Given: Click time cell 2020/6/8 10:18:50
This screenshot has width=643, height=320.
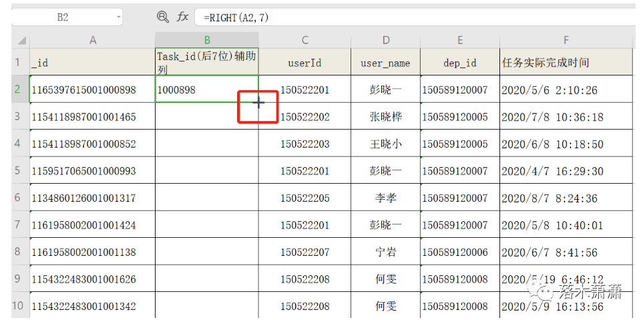Looking at the screenshot, I should coord(567,144).
